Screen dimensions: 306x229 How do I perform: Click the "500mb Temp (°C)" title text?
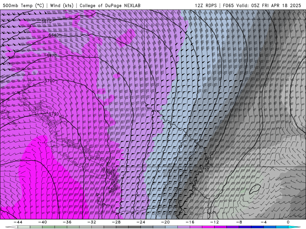coord(24,5)
